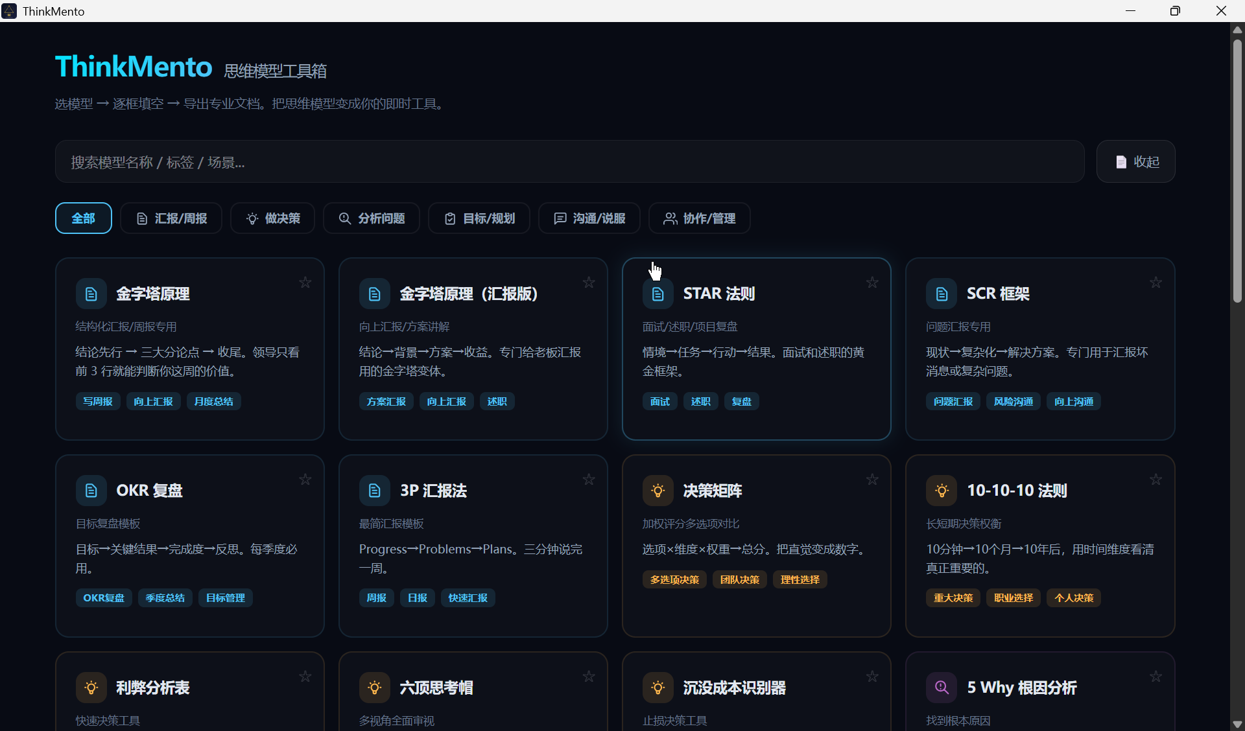Screen dimensions: 1245x731
Task: Click the ThinkMento app icon in title bar
Action: (x=9, y=11)
